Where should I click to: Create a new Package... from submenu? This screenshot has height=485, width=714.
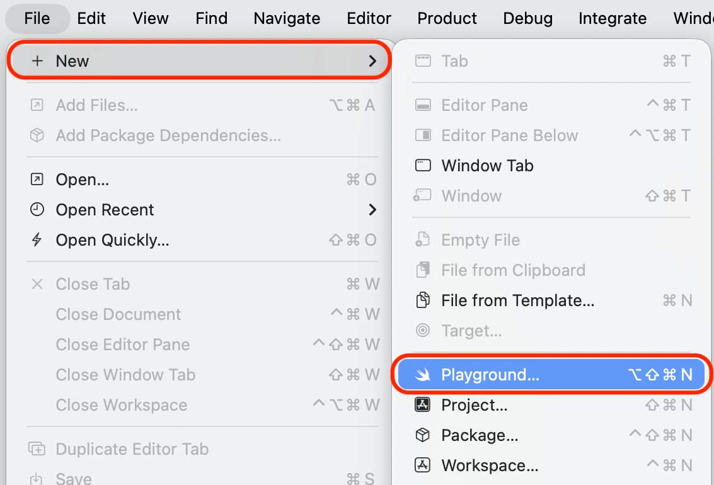coord(552,435)
